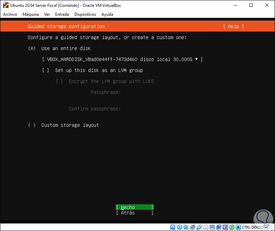Click the shared folders status icon
Image resolution: width=275 pixels, height=231 pixels.
pyautogui.click(x=205, y=227)
